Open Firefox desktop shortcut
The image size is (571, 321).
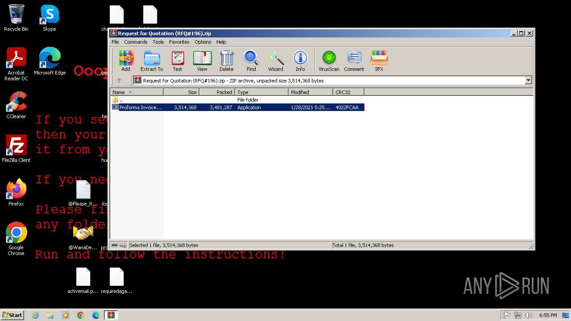tap(16, 192)
